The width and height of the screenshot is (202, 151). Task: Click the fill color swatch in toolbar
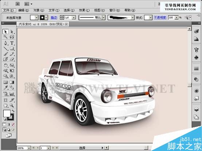(x=7, y=114)
